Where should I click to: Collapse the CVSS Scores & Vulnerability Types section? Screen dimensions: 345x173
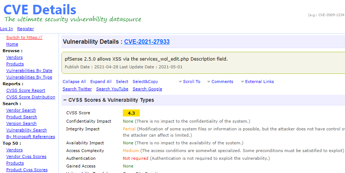[x=65, y=100]
